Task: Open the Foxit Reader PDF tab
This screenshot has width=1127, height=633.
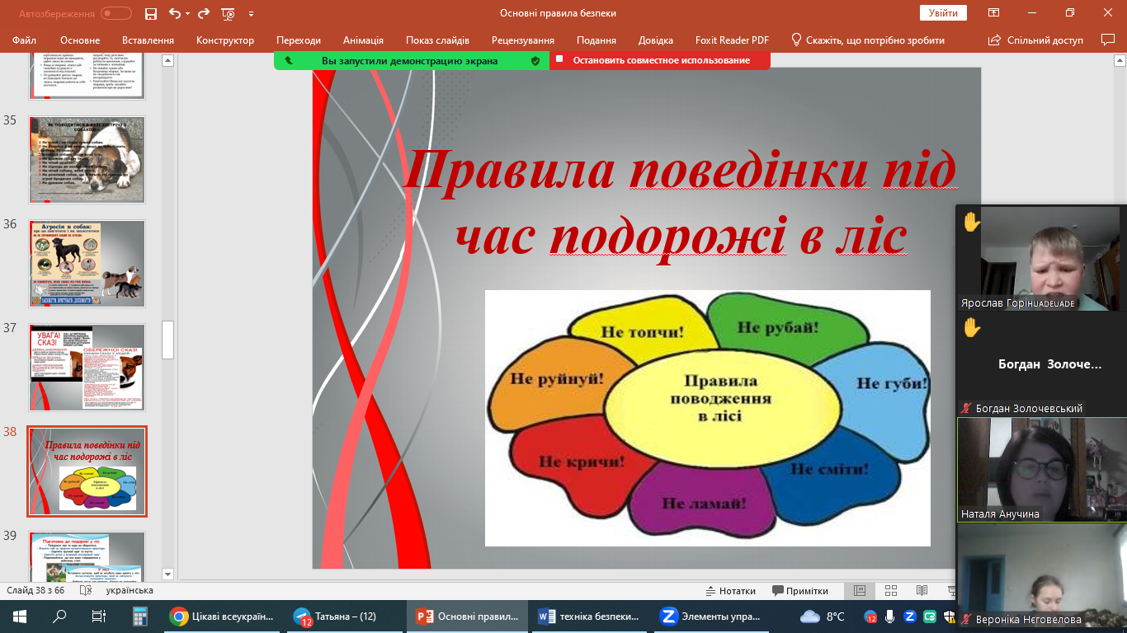Action: 732,40
